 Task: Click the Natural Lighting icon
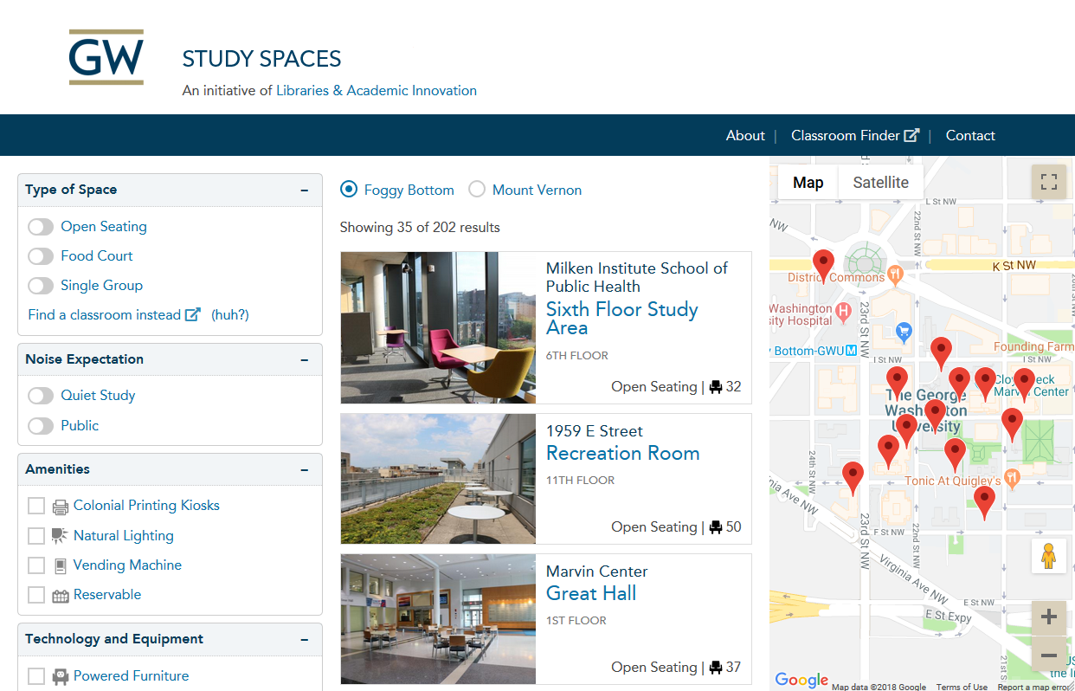(x=60, y=536)
